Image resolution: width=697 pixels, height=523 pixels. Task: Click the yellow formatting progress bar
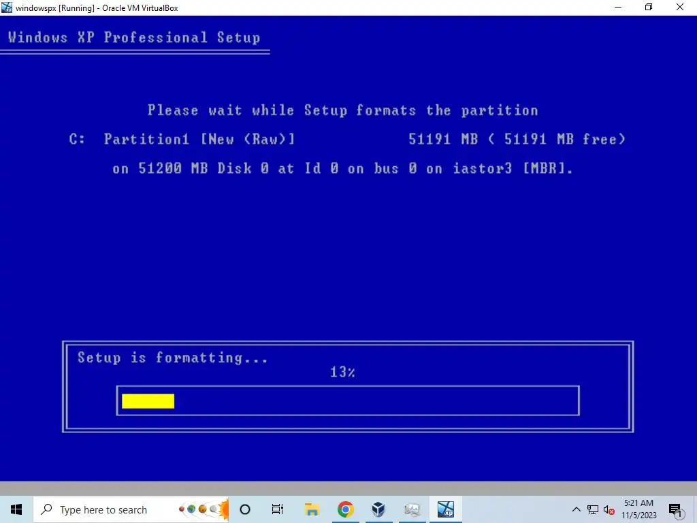click(148, 401)
